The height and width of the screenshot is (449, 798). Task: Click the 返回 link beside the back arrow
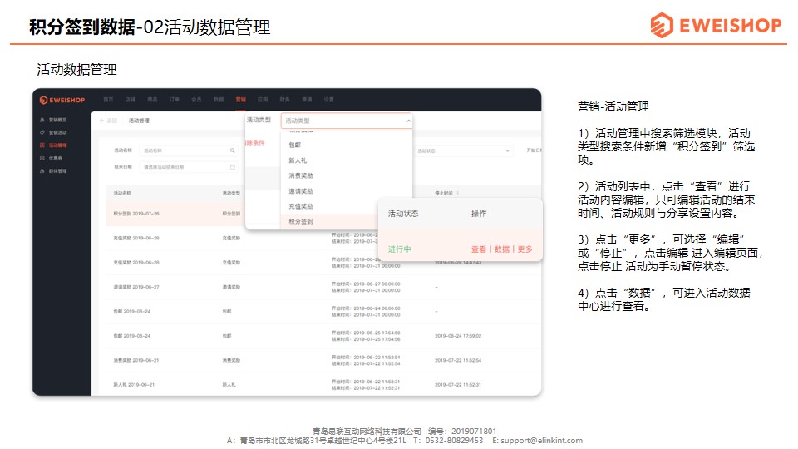click(x=111, y=121)
